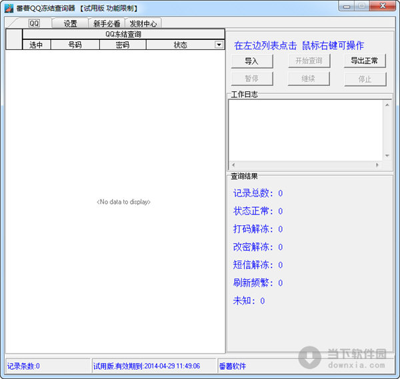This screenshot has height=379, width=400.
Task: Close the 番茄QQ冻结查询器 window
Action: pos(383,6)
